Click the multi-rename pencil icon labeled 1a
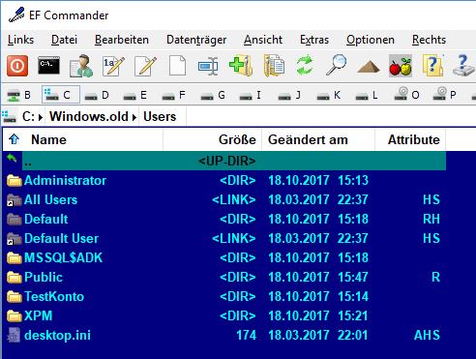The image size is (476, 359). (x=113, y=66)
